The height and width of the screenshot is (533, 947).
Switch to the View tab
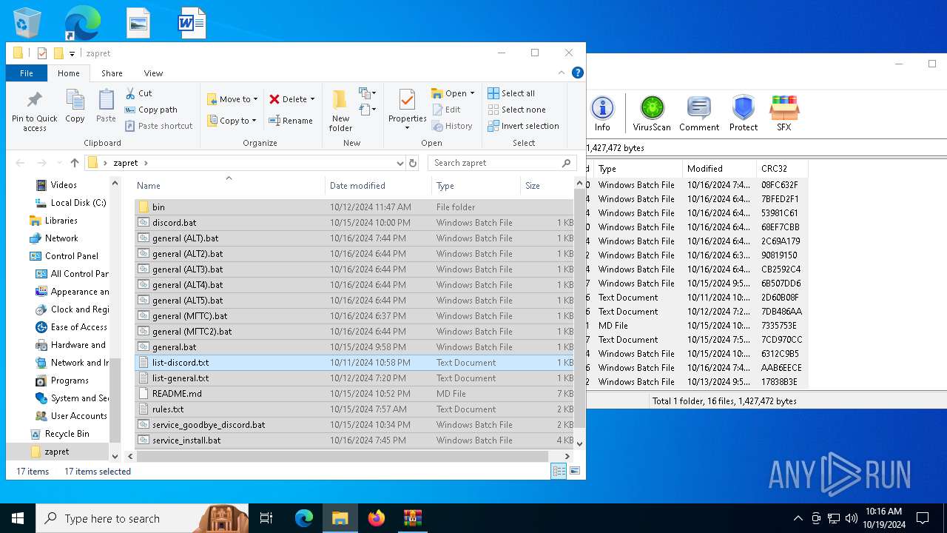[153, 73]
